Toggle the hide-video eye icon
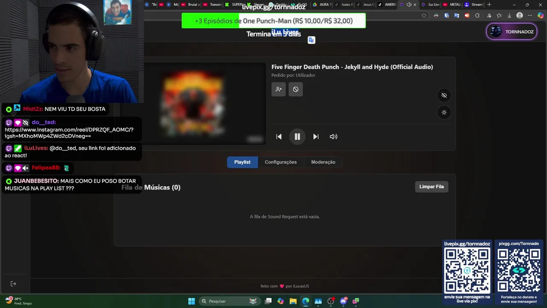Viewport: 547px width, 308px height. click(x=444, y=95)
